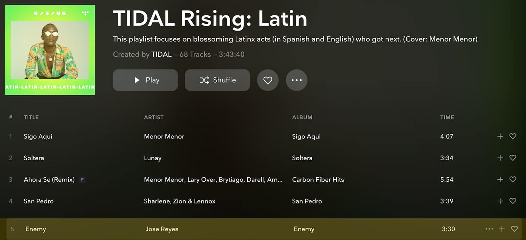
Task: Add Sigo Aqui track to playlist
Action: click(500, 136)
